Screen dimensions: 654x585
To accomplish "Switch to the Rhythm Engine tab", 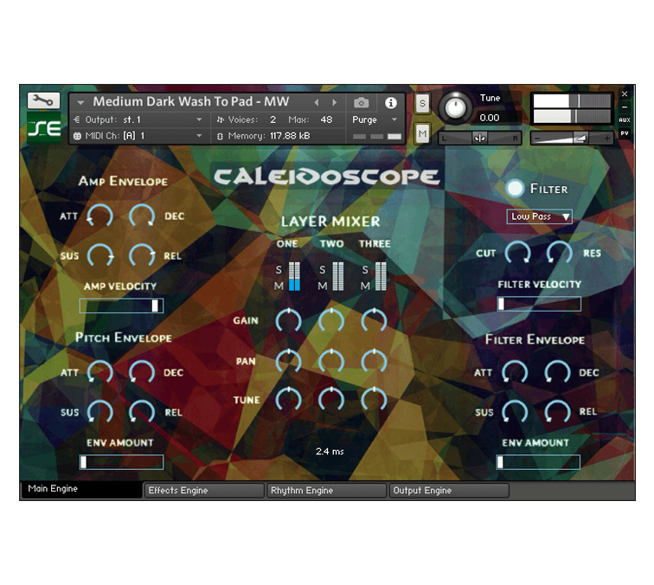I will pyautogui.click(x=326, y=491).
